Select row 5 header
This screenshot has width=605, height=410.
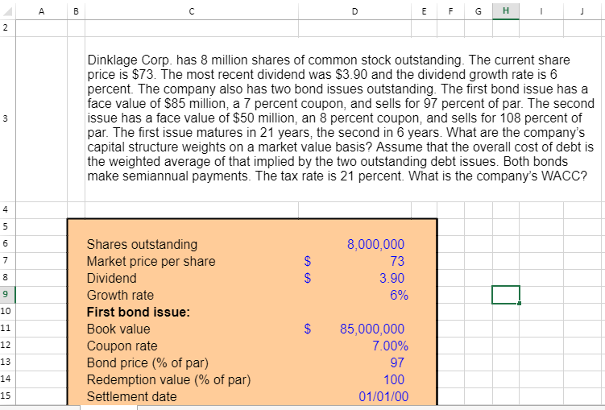tap(7, 227)
